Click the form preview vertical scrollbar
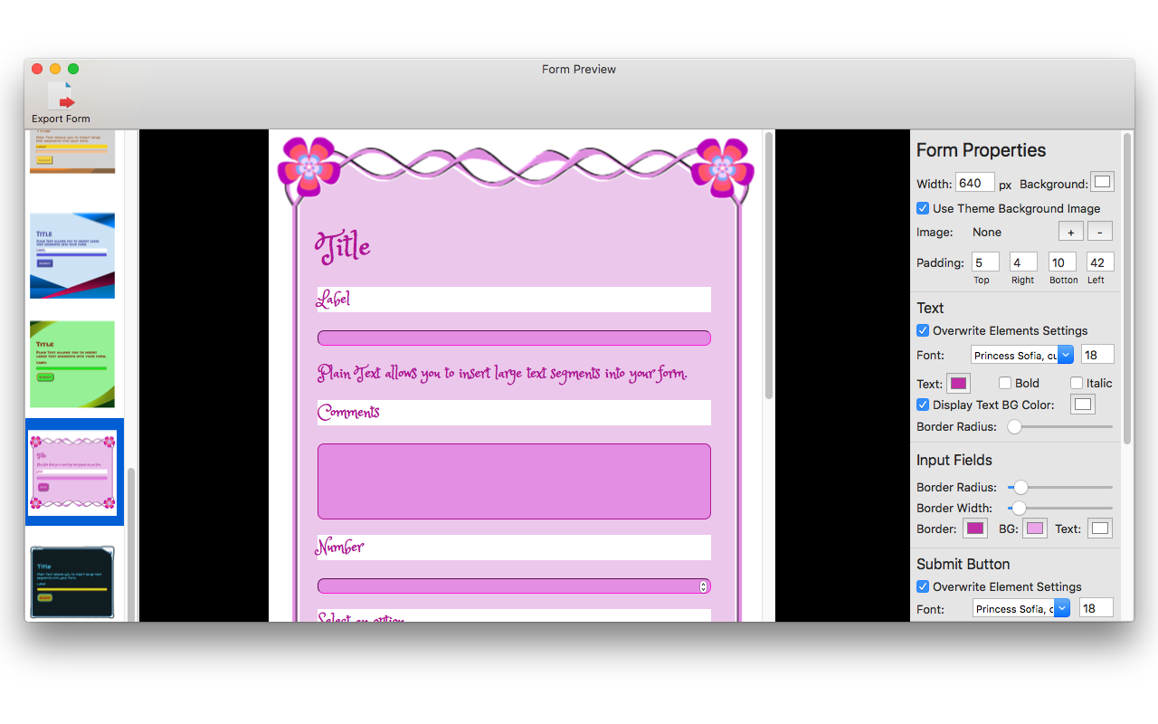The image size is (1158, 724). click(x=769, y=266)
